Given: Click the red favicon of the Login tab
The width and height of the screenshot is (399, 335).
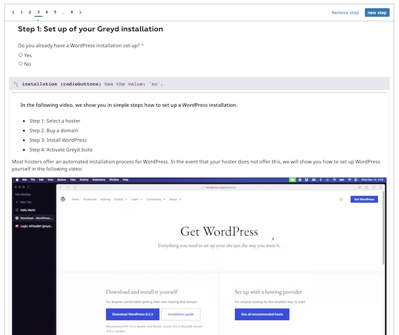Looking at the screenshot, I should pyautogui.click(x=17, y=226).
